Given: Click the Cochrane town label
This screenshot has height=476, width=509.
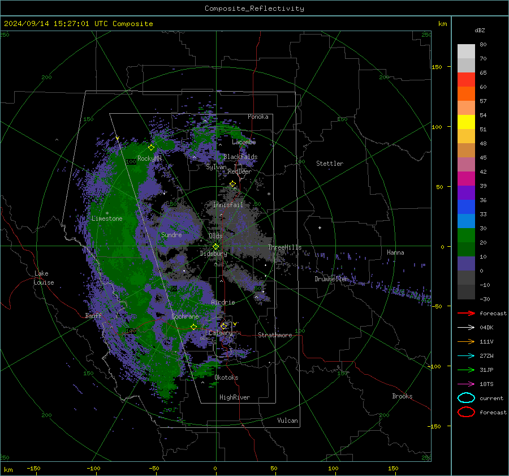Looking at the screenshot, I should (x=185, y=316).
